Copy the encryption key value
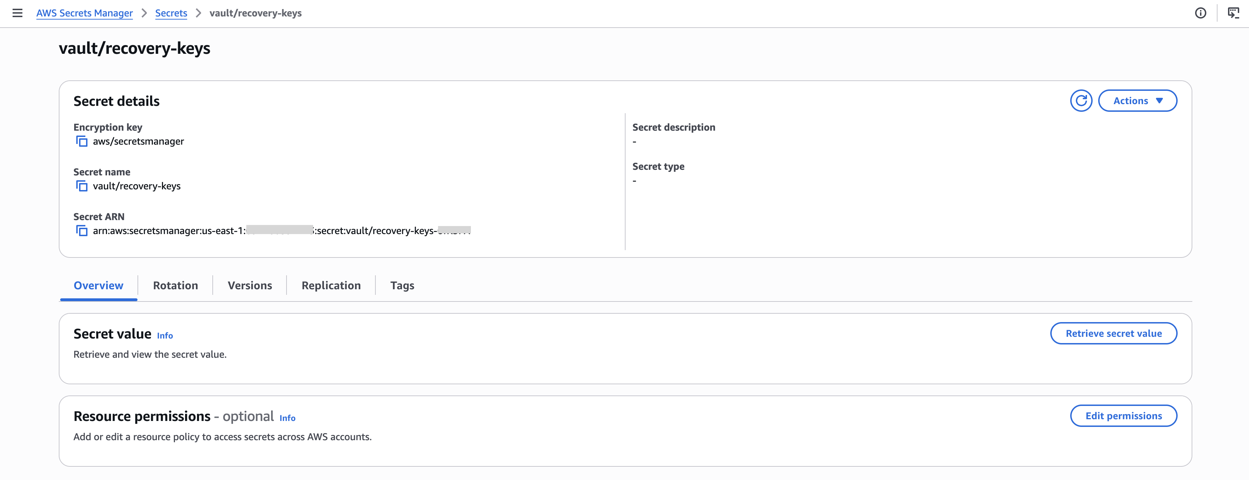The height and width of the screenshot is (480, 1249). point(82,141)
